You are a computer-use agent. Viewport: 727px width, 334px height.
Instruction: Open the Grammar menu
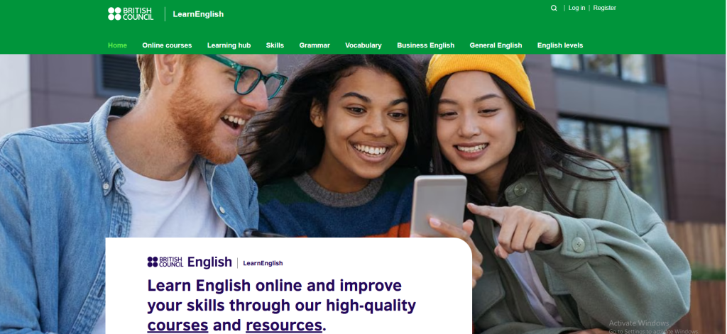tap(315, 45)
